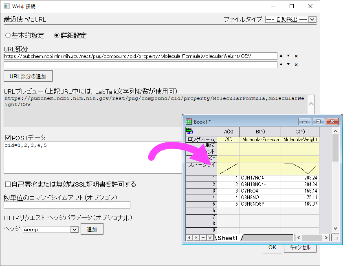Confirm with the OK button

tap(273, 248)
